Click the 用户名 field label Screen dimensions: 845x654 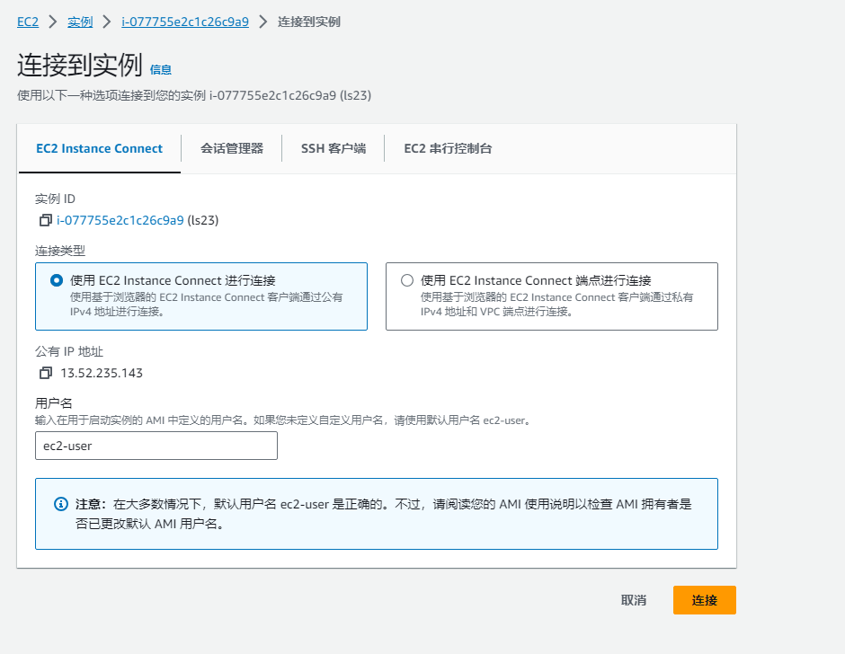coord(53,403)
